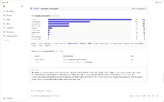Open Settings at the sidebar bottom

click(9, 98)
